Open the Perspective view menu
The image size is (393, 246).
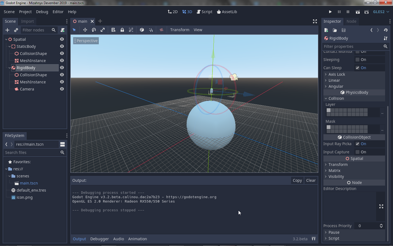point(86,41)
